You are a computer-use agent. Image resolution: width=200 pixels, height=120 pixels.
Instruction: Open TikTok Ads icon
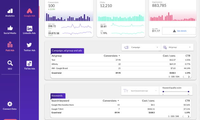click(29, 63)
